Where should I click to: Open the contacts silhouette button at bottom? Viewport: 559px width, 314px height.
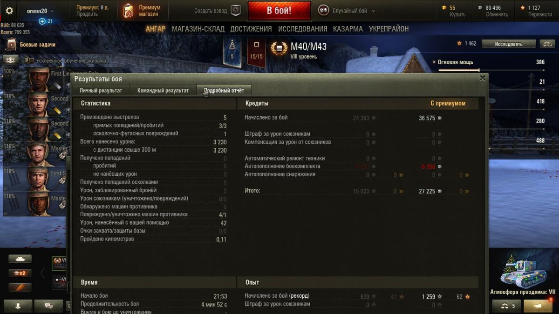18,306
